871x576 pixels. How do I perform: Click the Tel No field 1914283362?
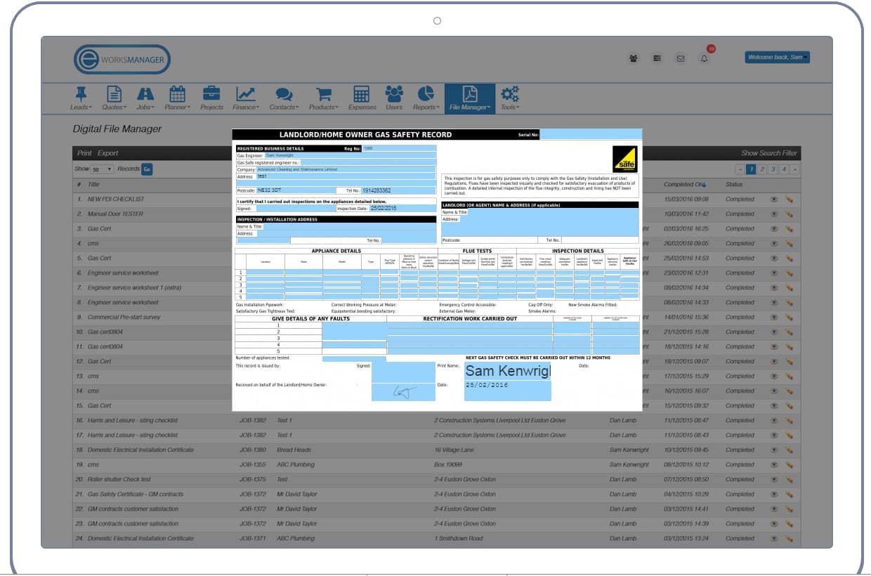[398, 190]
